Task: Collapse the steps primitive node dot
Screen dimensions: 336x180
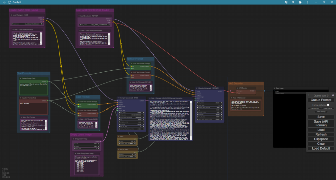Action: (119, 136)
